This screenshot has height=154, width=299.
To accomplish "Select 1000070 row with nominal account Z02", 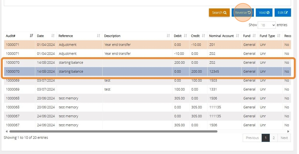I will [x=147, y=62].
